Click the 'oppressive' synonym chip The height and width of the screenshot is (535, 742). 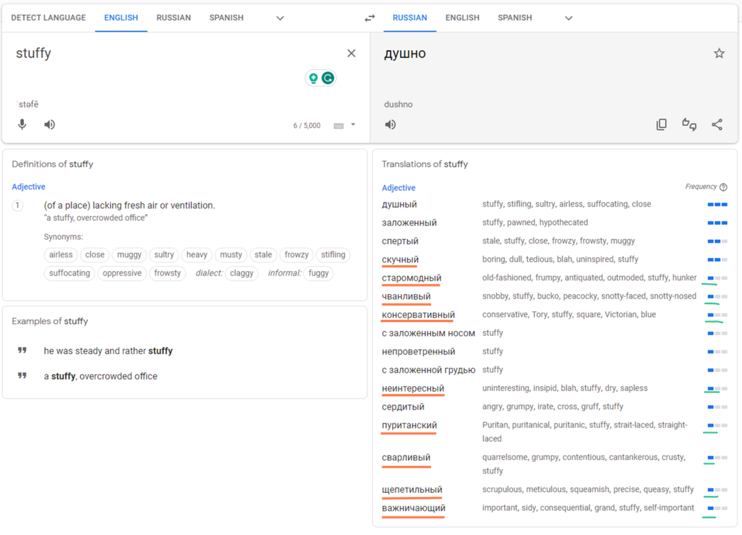[x=122, y=273]
